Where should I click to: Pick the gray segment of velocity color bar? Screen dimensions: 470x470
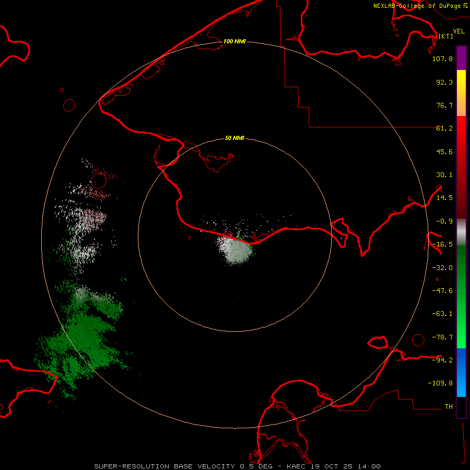pos(461,232)
